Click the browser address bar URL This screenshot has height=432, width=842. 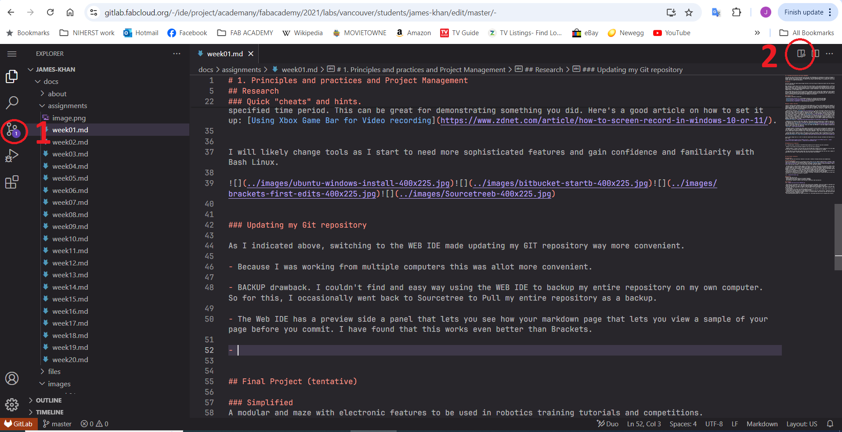[300, 13]
